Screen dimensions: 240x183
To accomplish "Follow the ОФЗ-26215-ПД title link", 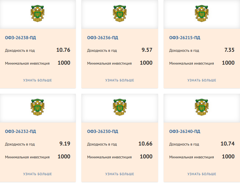I will click(x=185, y=38).
